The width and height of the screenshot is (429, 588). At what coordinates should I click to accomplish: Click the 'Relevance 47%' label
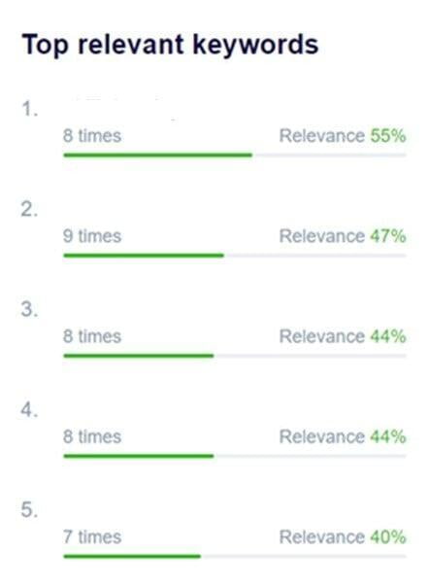click(343, 236)
